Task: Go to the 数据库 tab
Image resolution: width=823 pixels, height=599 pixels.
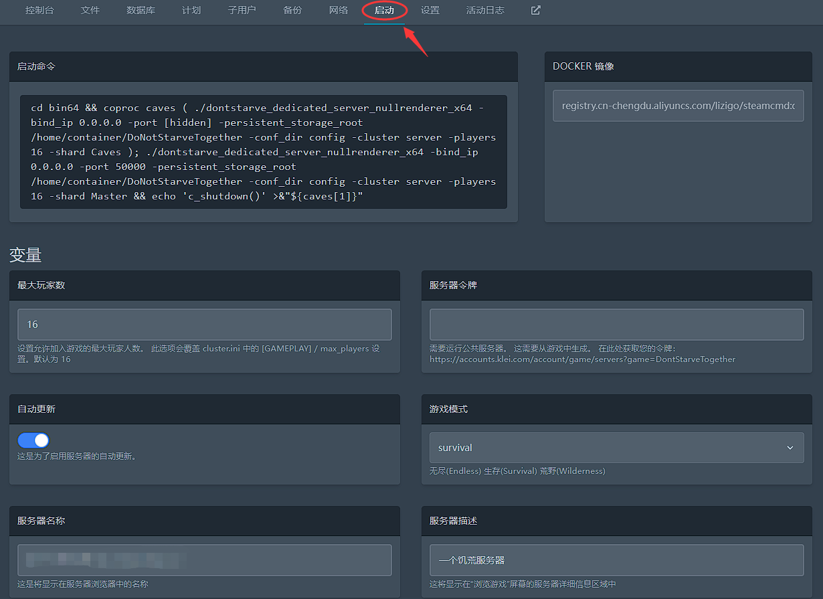Action: [141, 11]
